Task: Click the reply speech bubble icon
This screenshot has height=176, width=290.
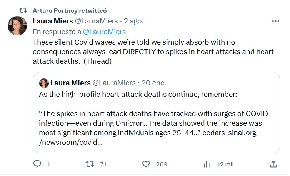Action: [x=37, y=164]
